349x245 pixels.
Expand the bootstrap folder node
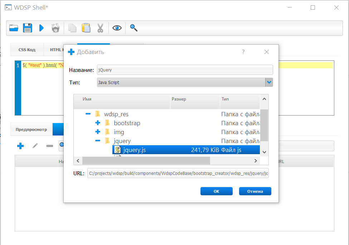click(x=98, y=123)
